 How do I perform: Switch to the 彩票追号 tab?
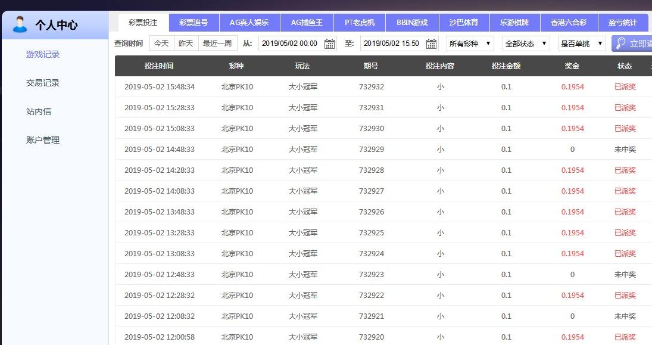pos(194,23)
